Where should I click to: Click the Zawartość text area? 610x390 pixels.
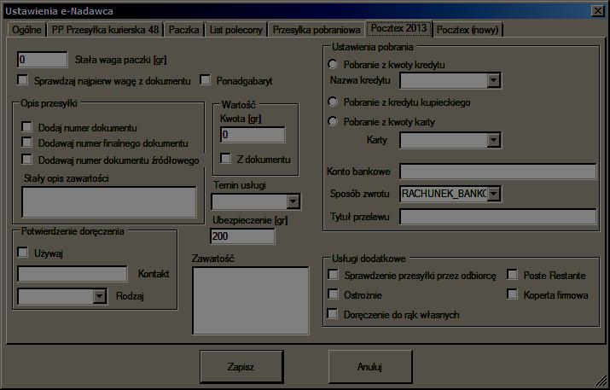[x=251, y=300]
